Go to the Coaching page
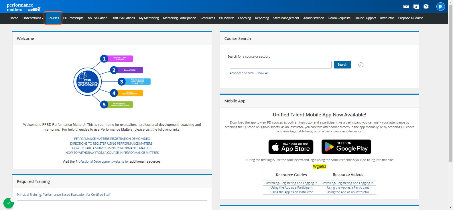 point(244,18)
